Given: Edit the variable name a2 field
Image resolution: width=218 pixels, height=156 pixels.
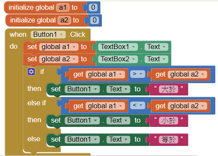Looking at the screenshot, I should coord(64,20).
